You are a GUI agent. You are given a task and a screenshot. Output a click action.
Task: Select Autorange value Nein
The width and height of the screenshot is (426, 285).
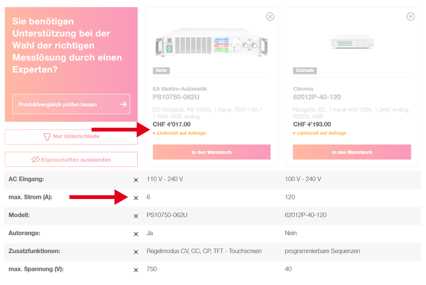(291, 234)
